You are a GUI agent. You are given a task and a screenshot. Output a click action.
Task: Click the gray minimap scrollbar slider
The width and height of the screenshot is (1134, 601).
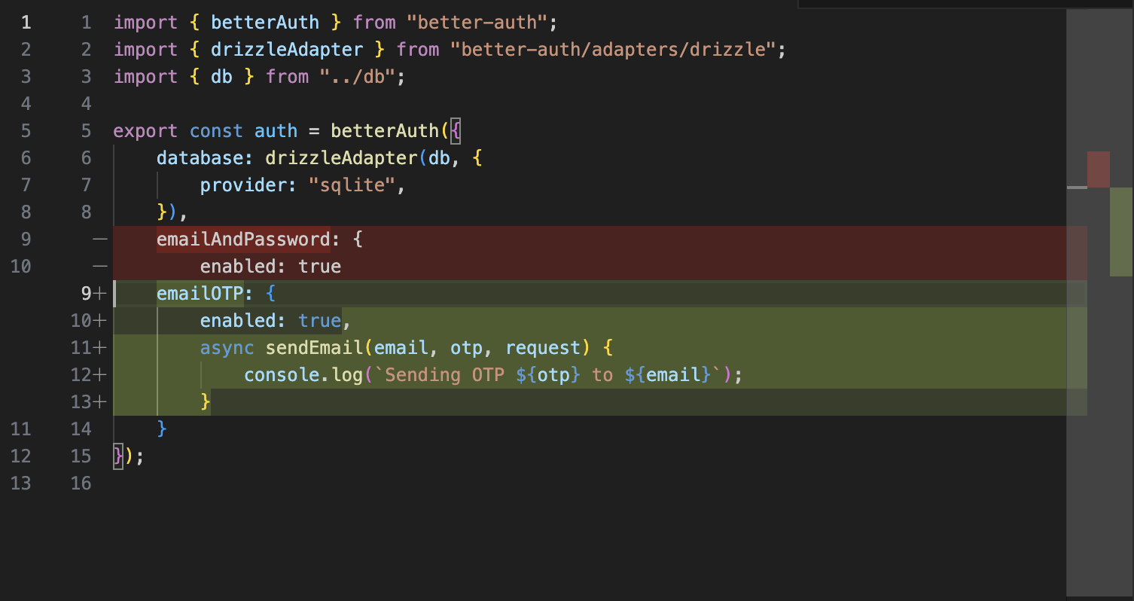click(x=1099, y=303)
